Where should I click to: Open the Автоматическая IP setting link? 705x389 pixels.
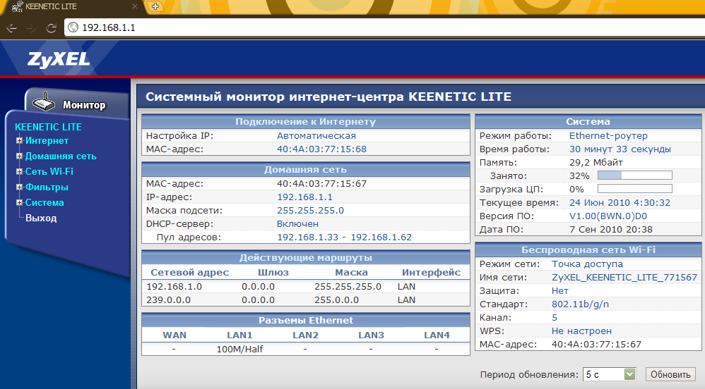(316, 135)
